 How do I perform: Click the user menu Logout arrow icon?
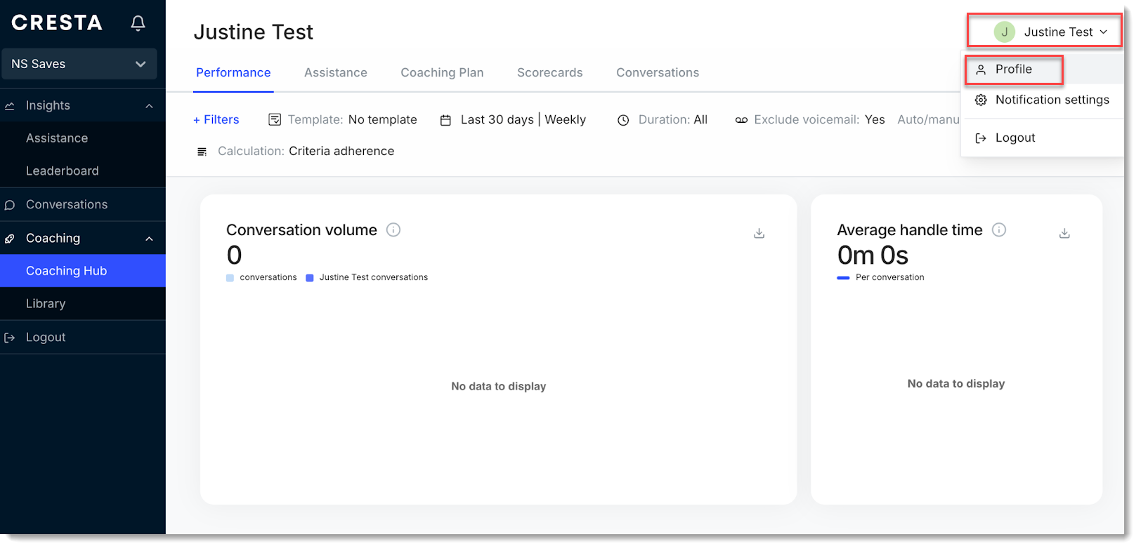coord(981,138)
